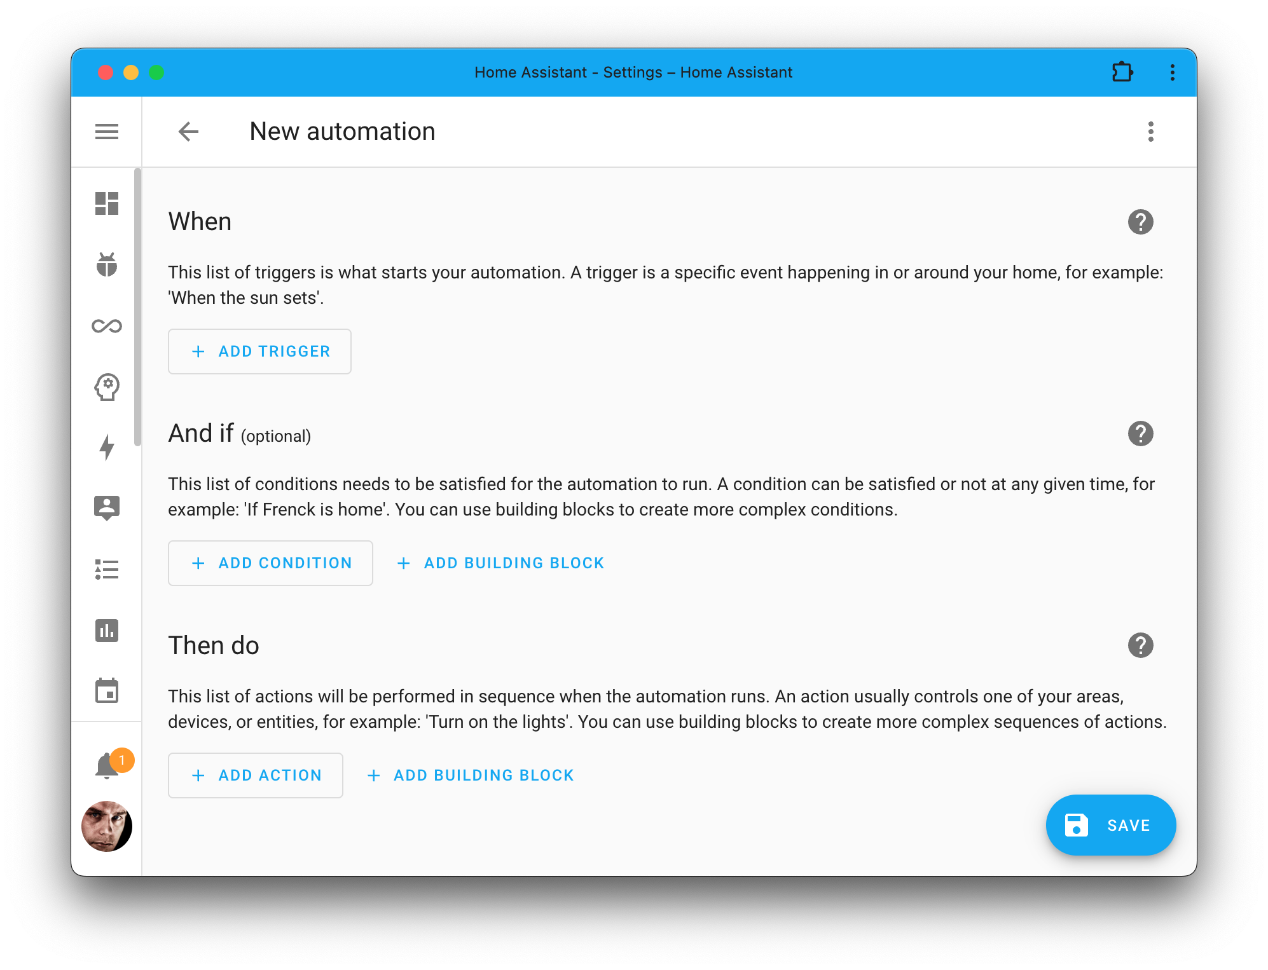Image resolution: width=1268 pixels, height=970 pixels.
Task: Click the user profile avatar icon
Action: coord(106,826)
